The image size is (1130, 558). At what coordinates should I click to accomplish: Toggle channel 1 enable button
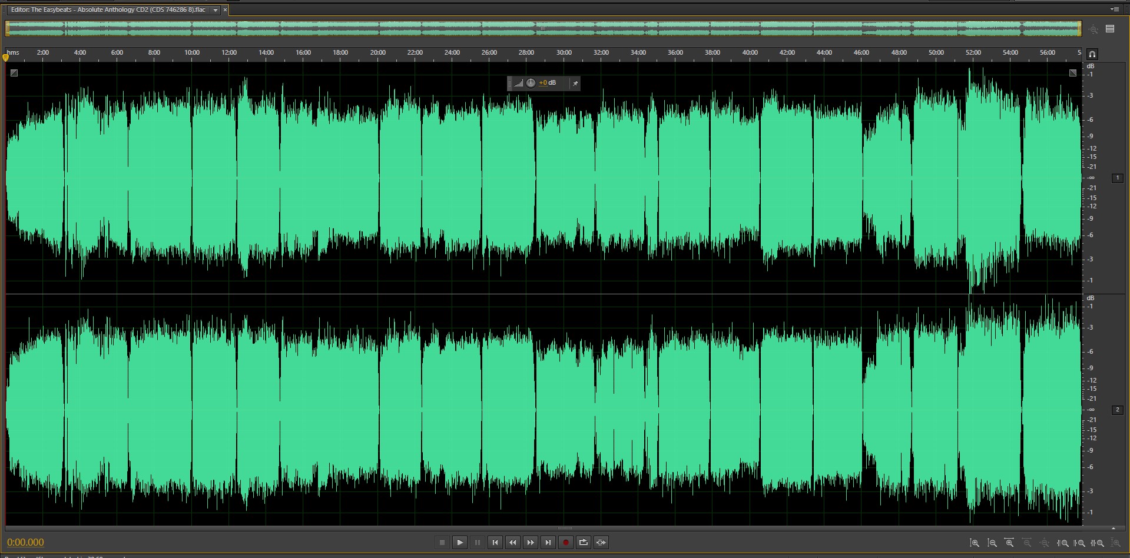click(x=1117, y=178)
